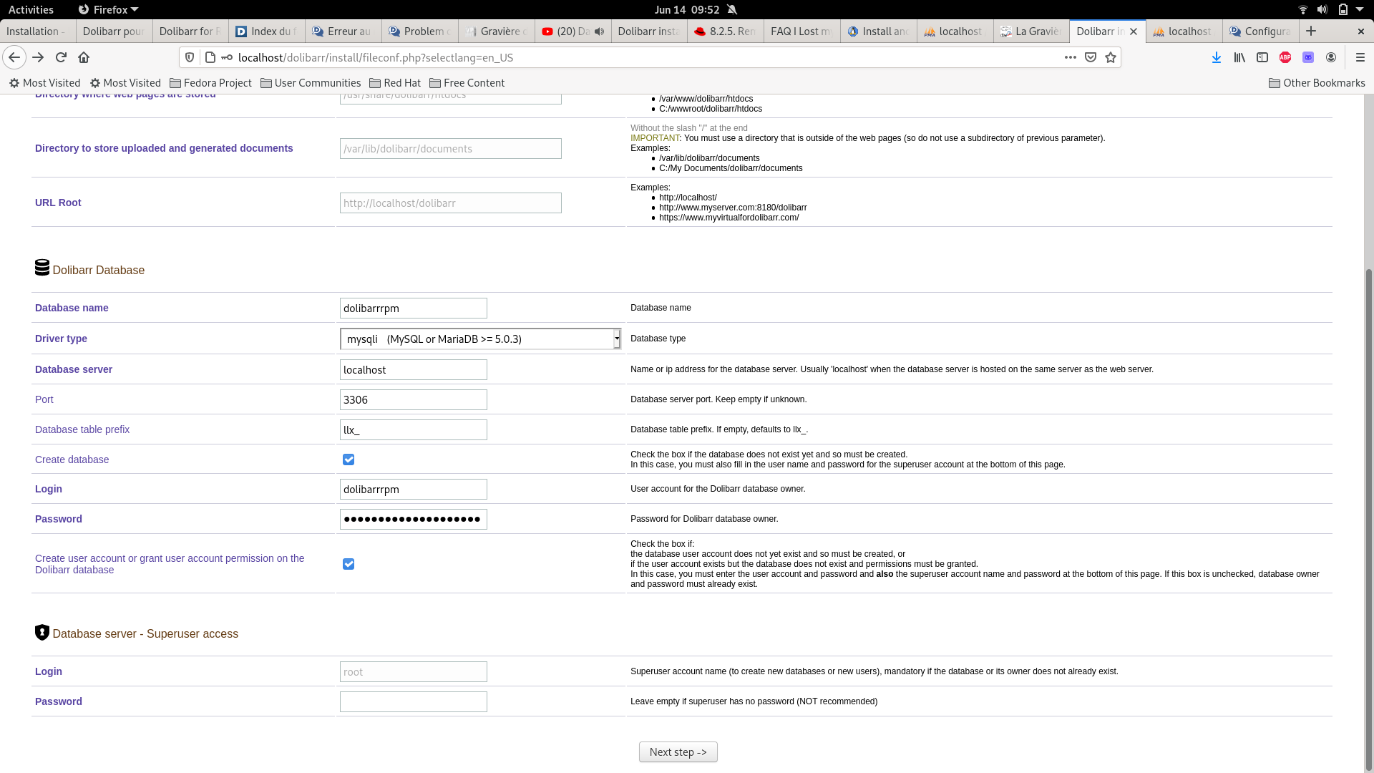Open the Free Content bookmarks folder
This screenshot has height=773, width=1374.
[467, 83]
